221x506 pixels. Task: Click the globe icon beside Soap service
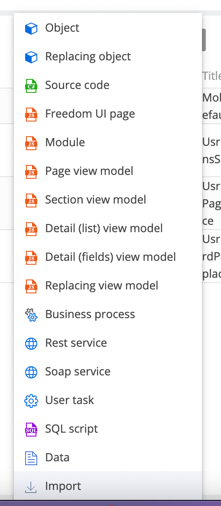[31, 373]
